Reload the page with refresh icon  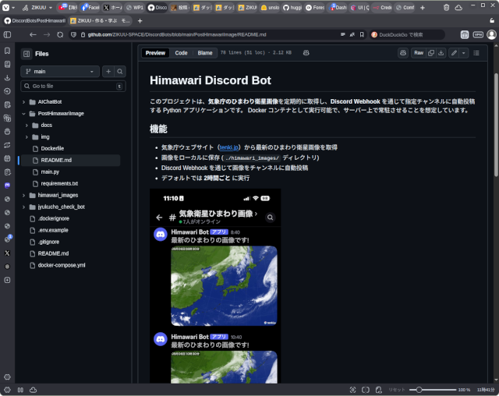[x=60, y=34]
